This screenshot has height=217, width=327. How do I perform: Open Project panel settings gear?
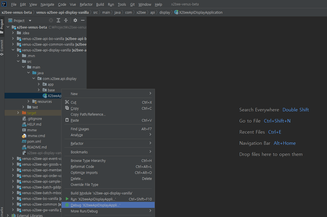point(75,21)
